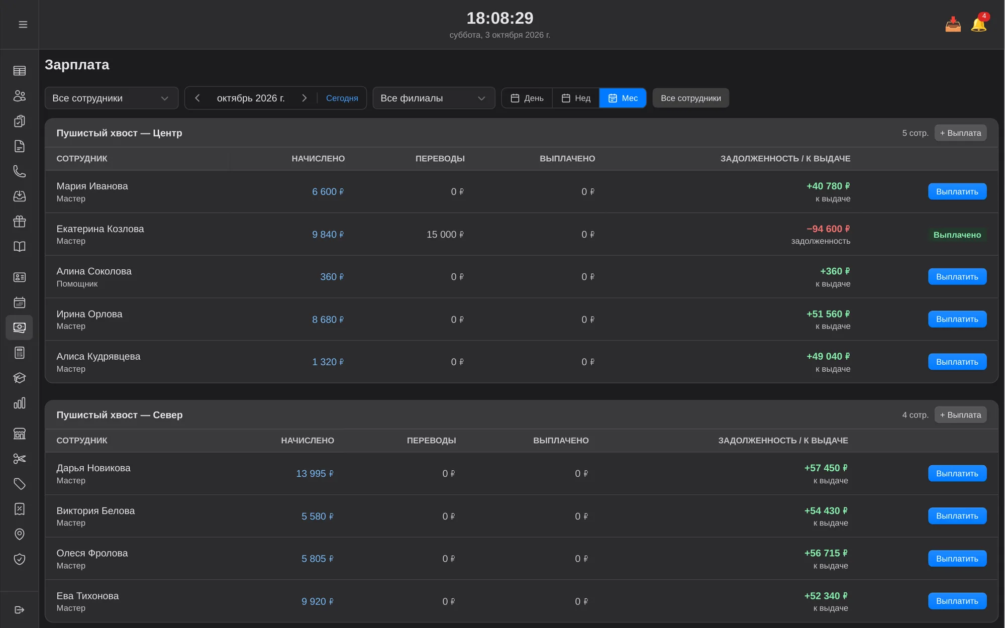Switch to the 'Нед' period tab

click(576, 98)
